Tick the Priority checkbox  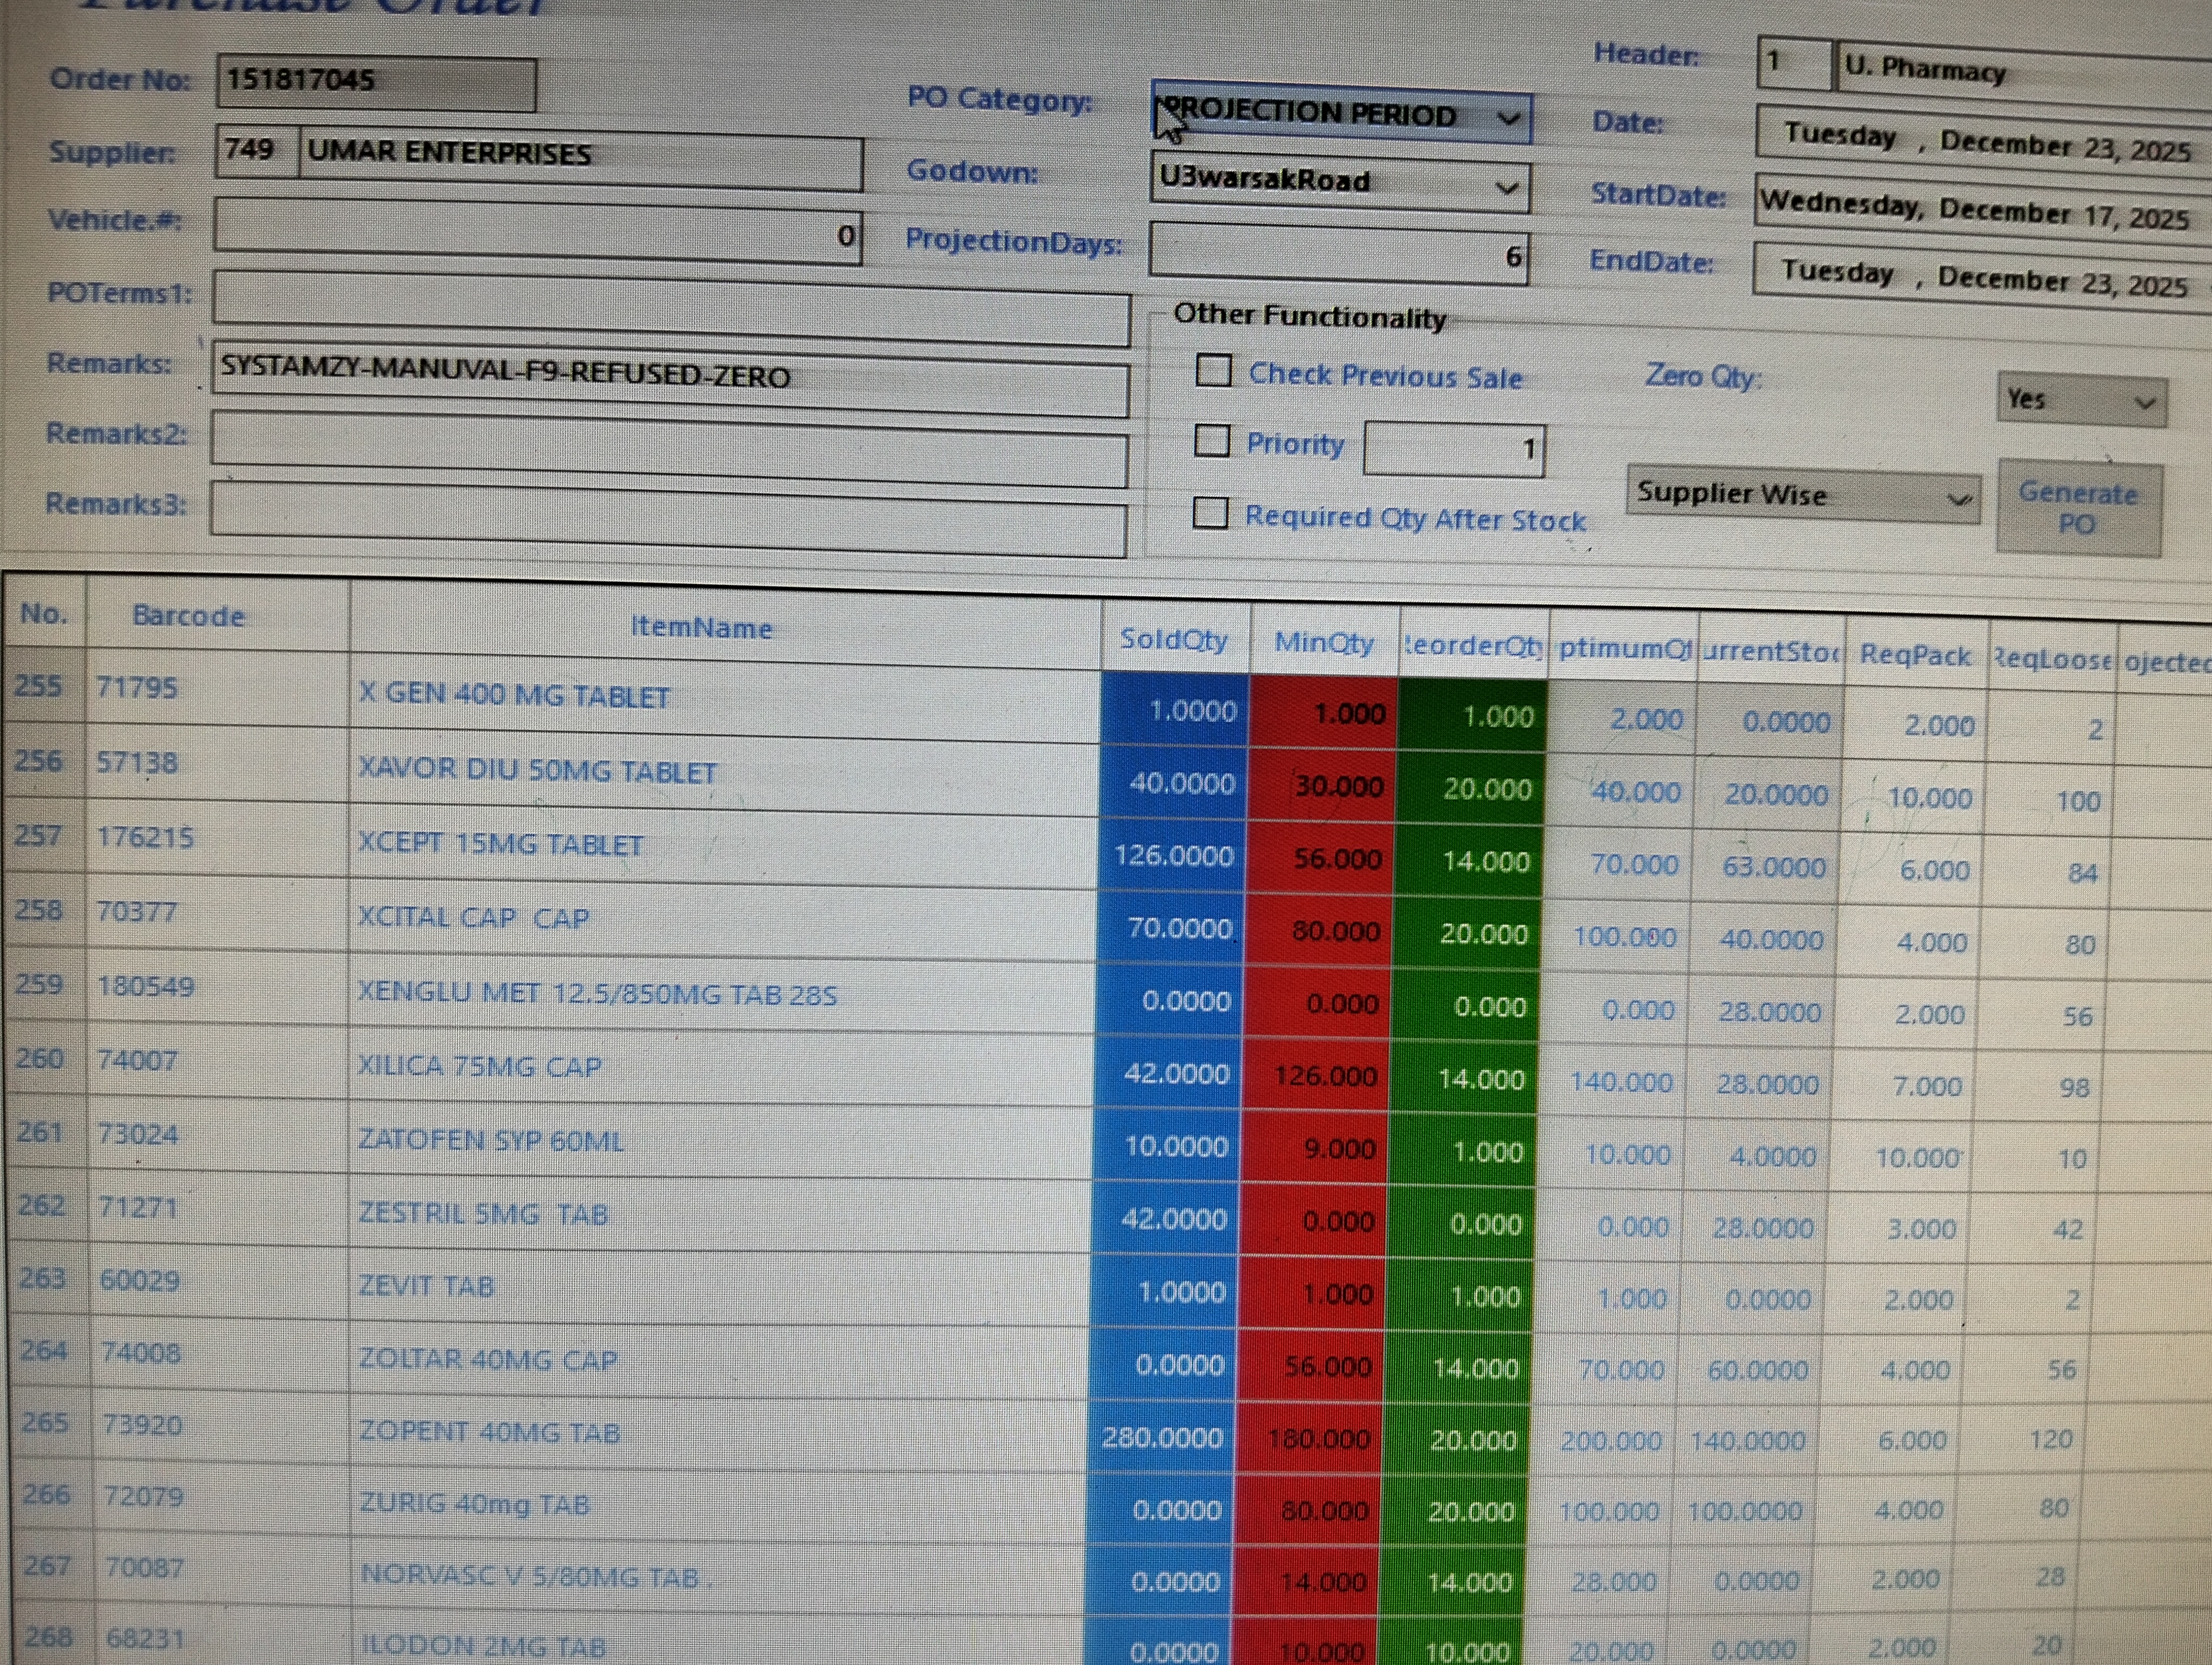[x=1212, y=441]
